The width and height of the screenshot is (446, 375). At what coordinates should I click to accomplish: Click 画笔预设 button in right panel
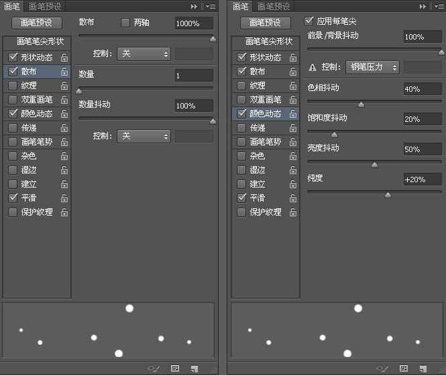click(266, 23)
